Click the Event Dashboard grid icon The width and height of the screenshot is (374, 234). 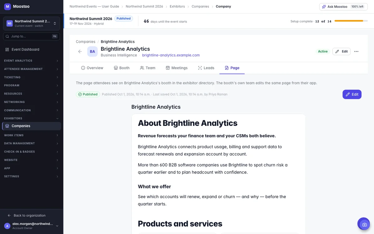(7, 50)
